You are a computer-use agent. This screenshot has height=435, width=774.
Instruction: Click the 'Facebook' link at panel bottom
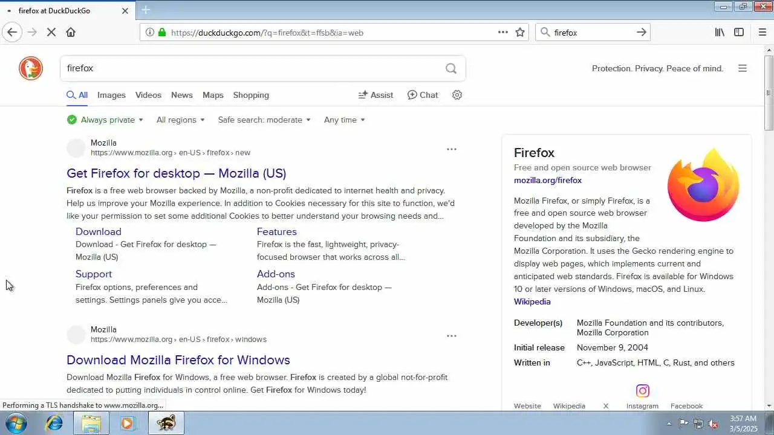point(686,406)
